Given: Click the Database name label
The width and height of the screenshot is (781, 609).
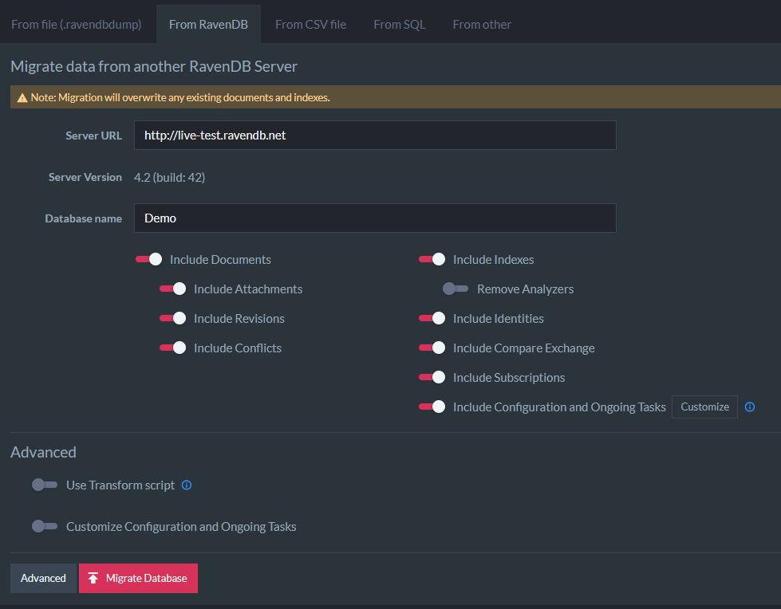Looking at the screenshot, I should [83, 218].
